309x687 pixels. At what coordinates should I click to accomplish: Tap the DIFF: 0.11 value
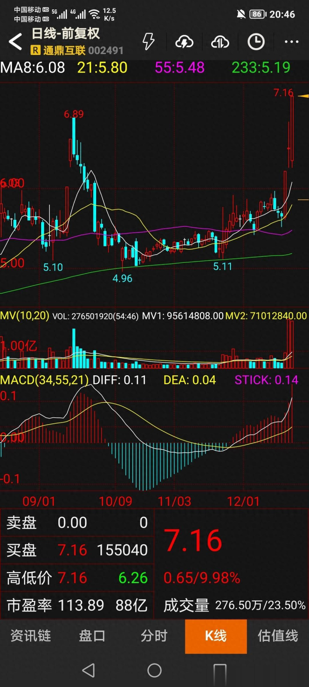click(x=119, y=380)
